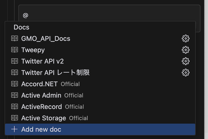Open settings gear for Twitter API v2

coord(186,61)
